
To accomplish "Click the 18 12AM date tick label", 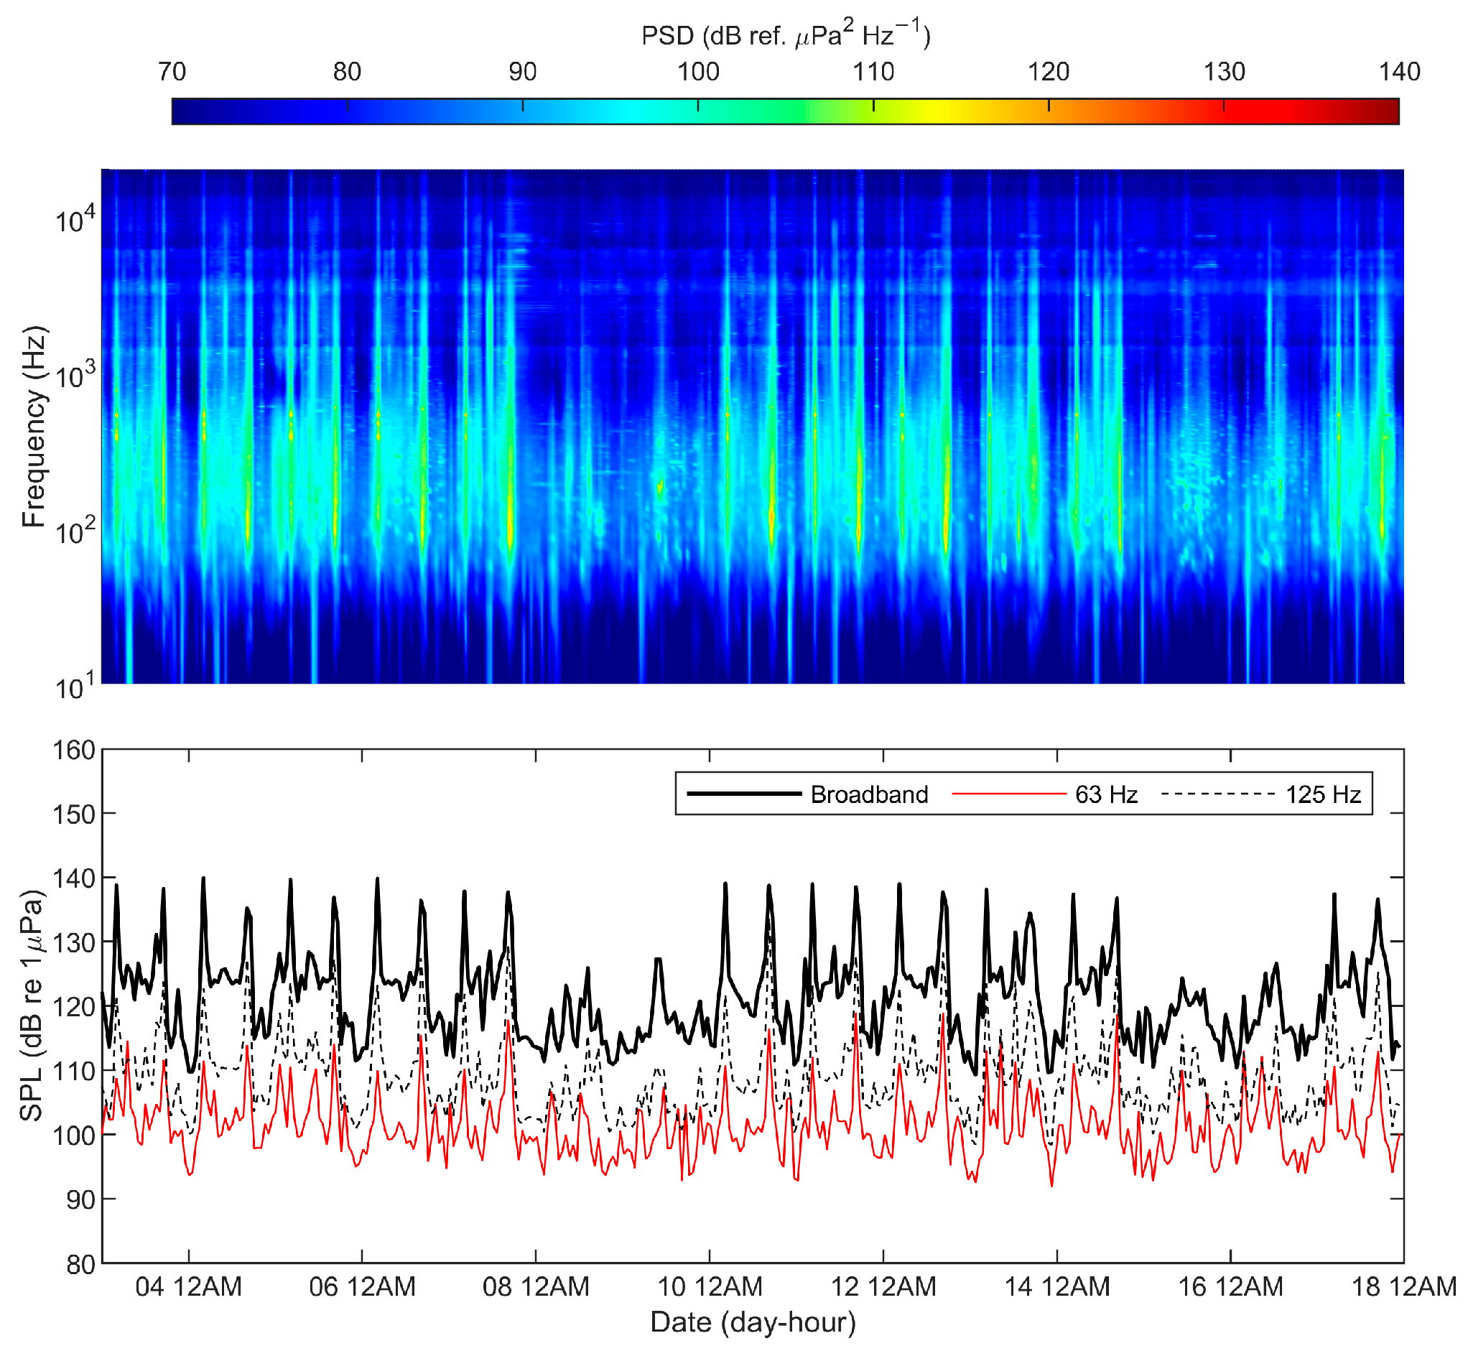I will point(1403,1286).
